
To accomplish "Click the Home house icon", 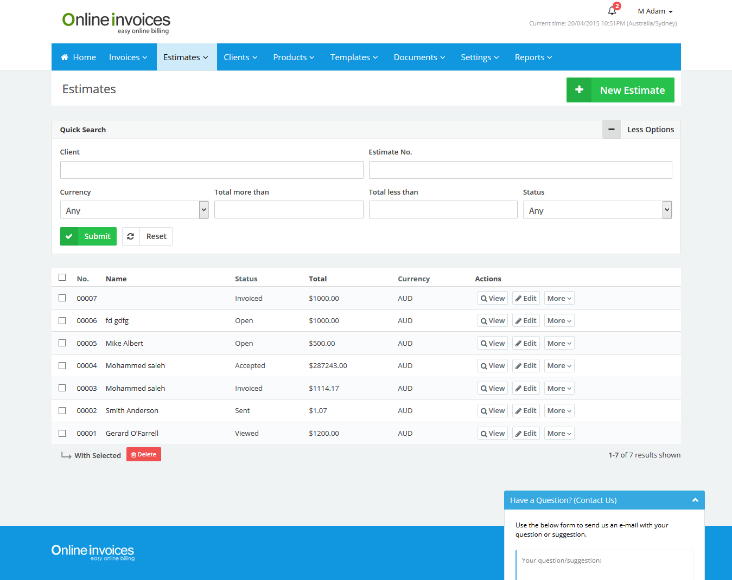I will point(65,57).
